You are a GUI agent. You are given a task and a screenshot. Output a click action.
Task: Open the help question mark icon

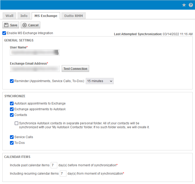click(x=191, y=5)
